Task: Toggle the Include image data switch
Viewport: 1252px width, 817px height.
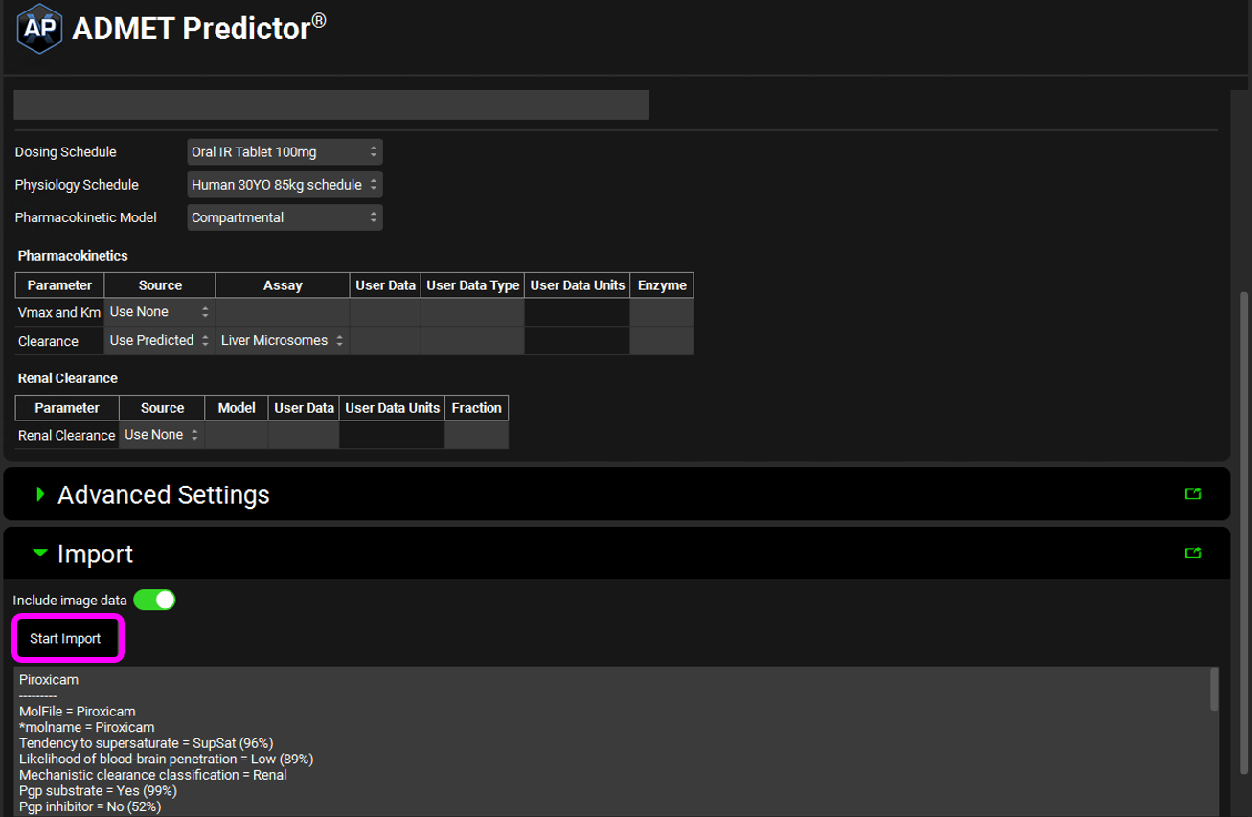Action: pyautogui.click(x=154, y=600)
